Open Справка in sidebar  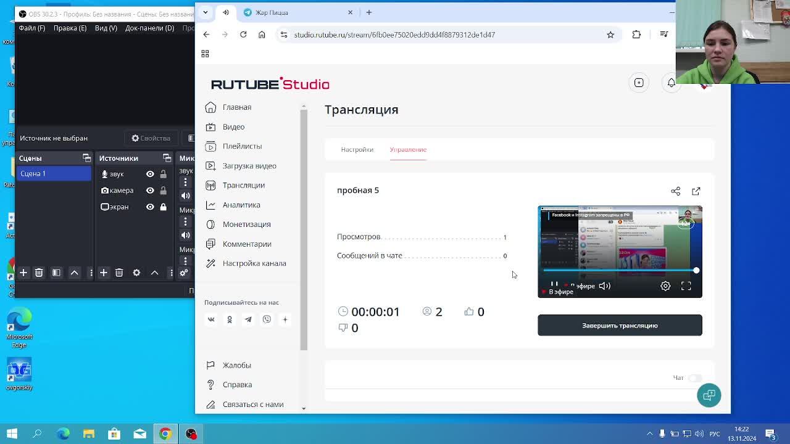coord(237,385)
